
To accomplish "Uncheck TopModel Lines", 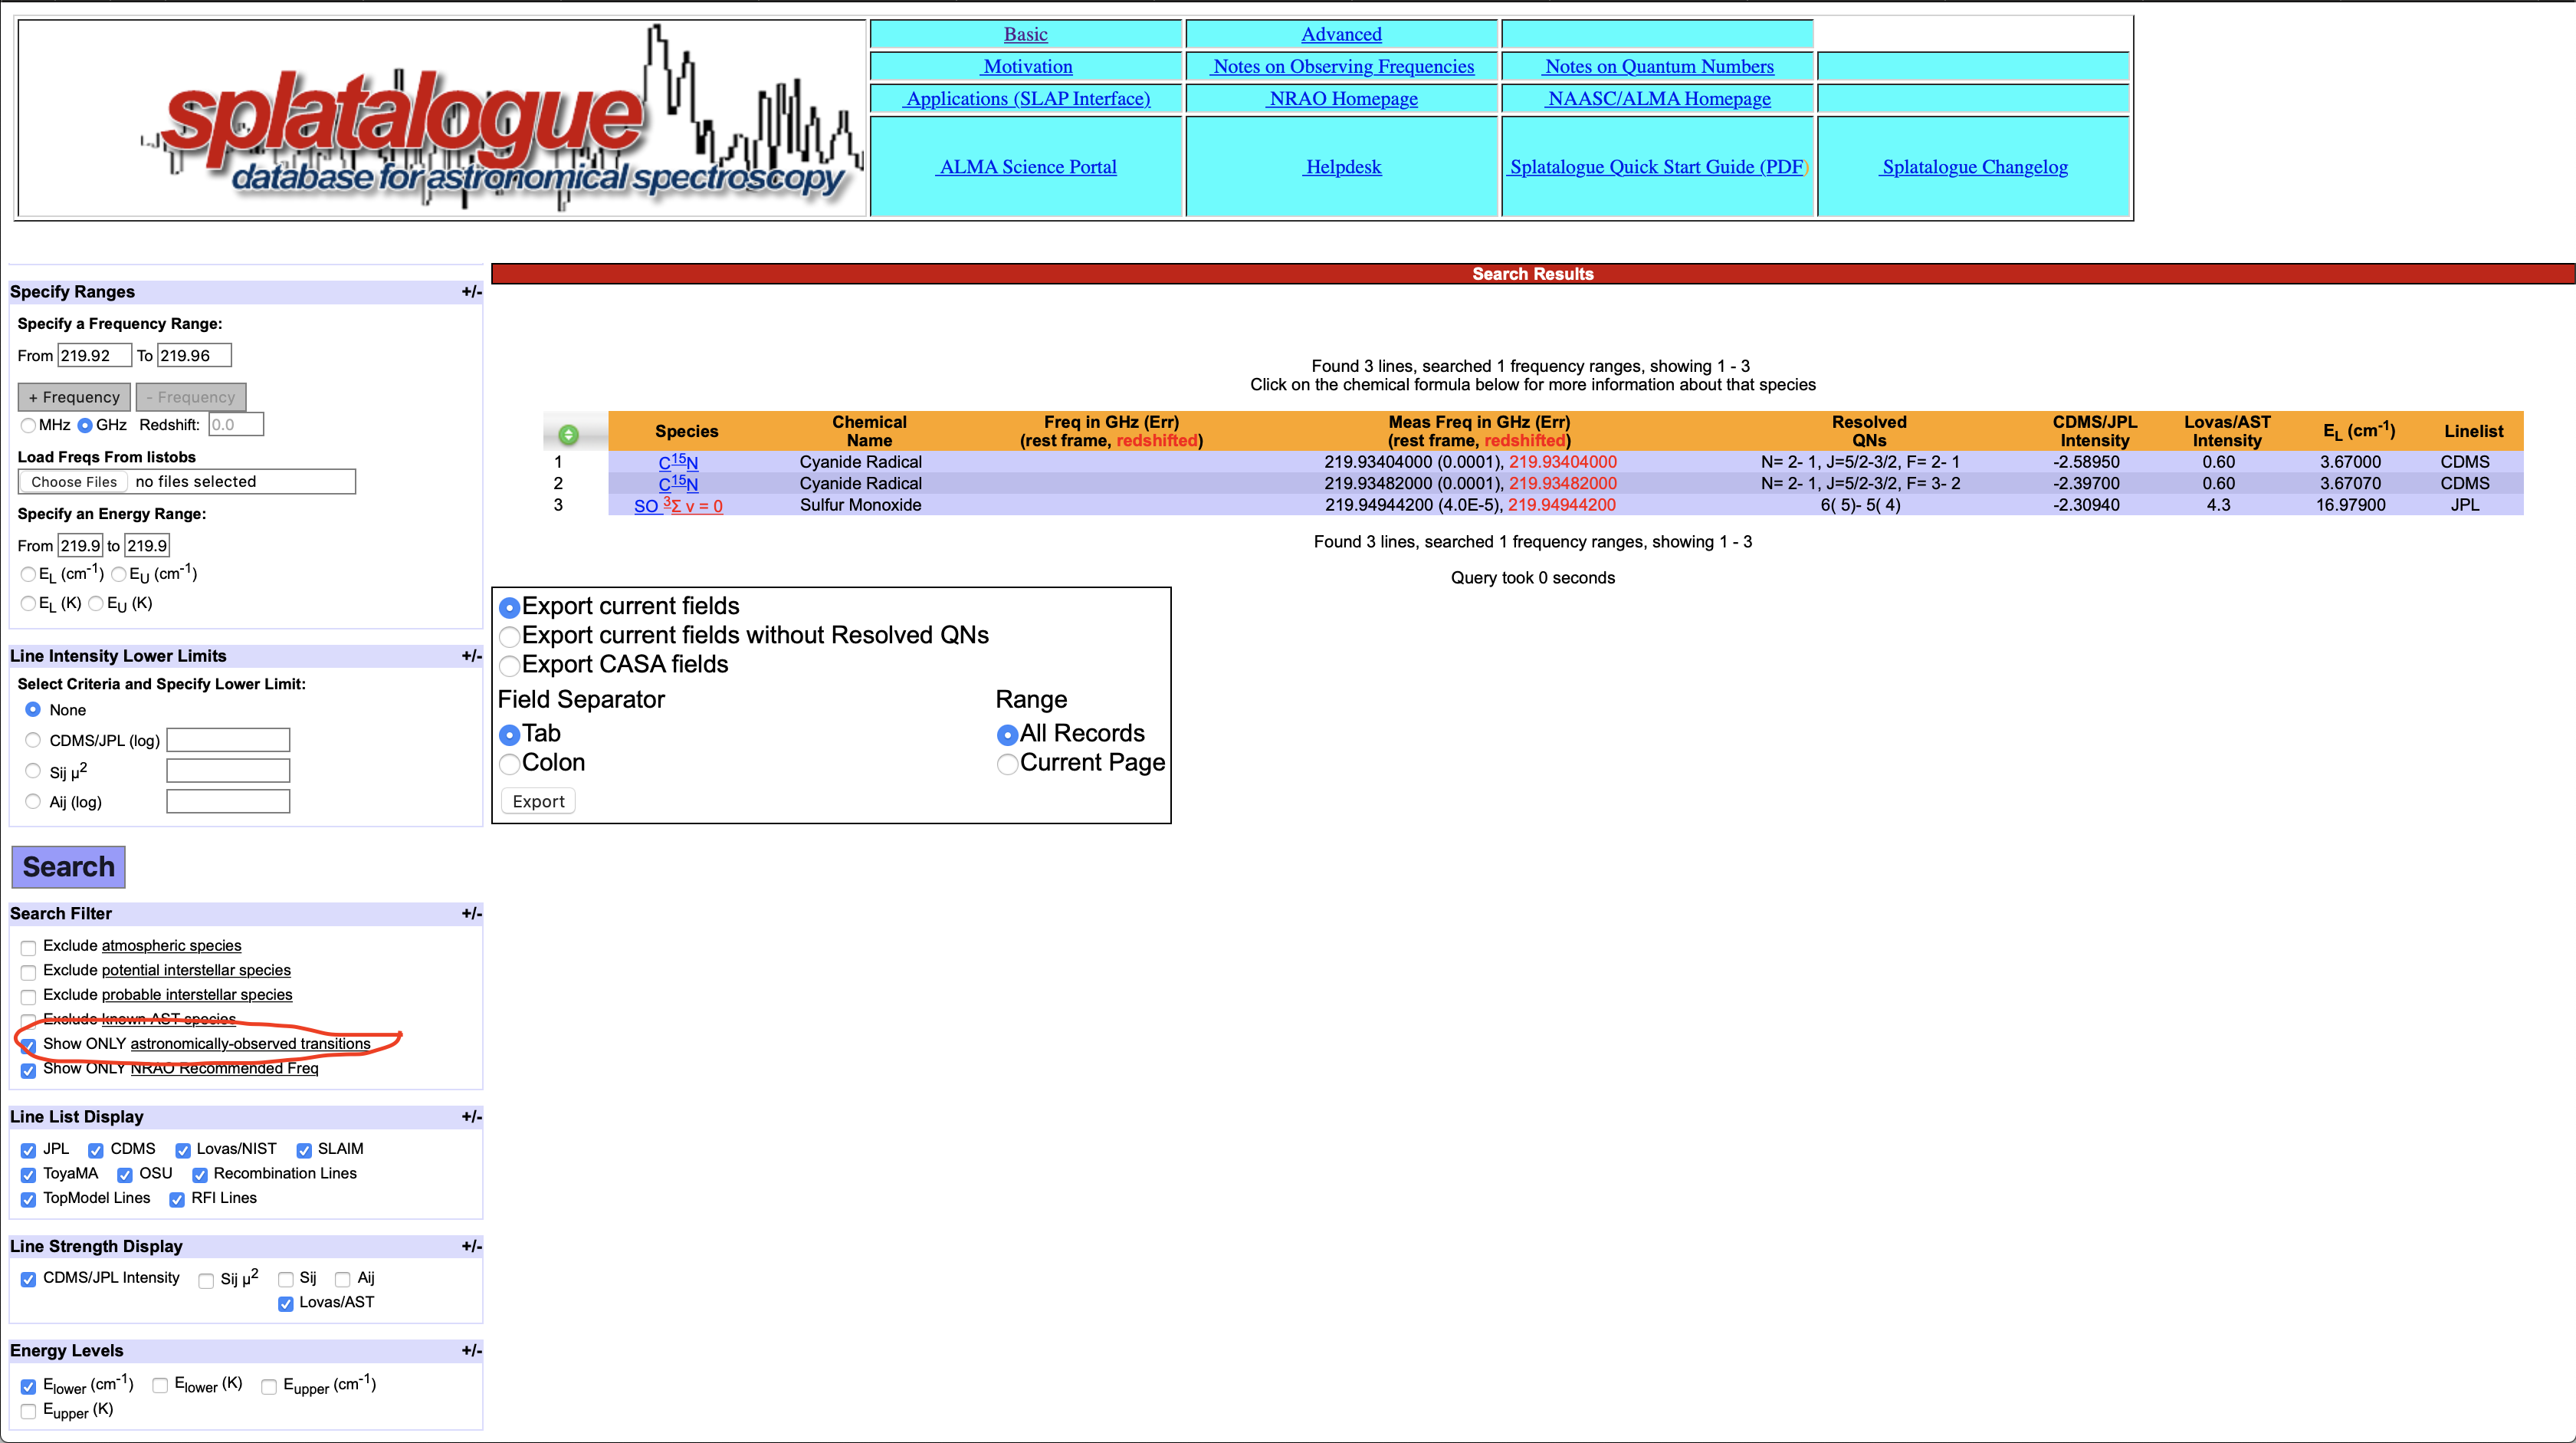I will [x=28, y=1200].
